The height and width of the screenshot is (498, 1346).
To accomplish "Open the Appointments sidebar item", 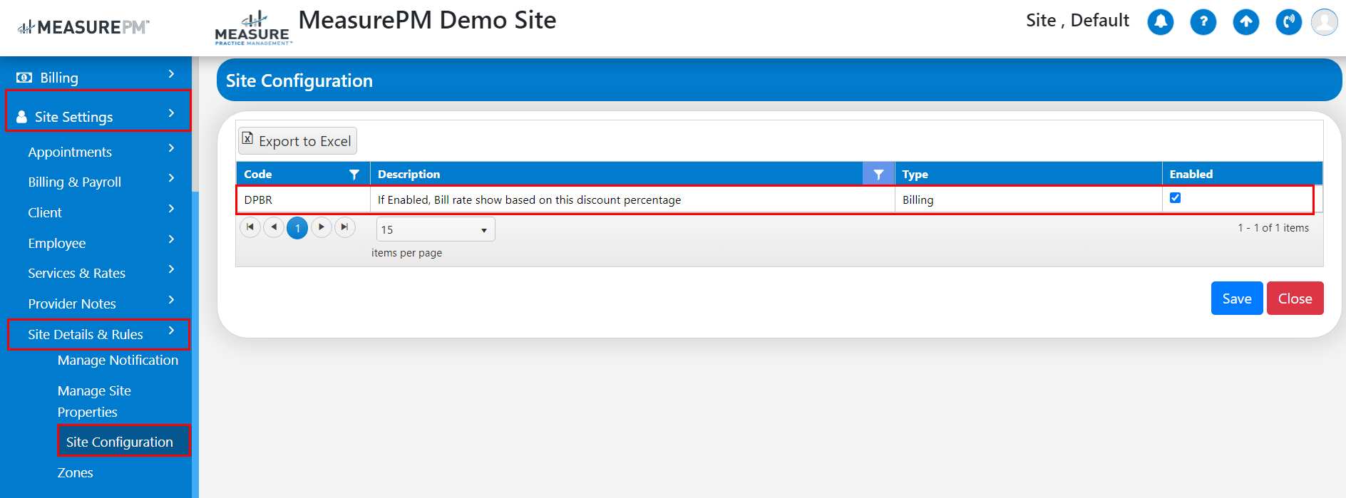I will [x=70, y=152].
